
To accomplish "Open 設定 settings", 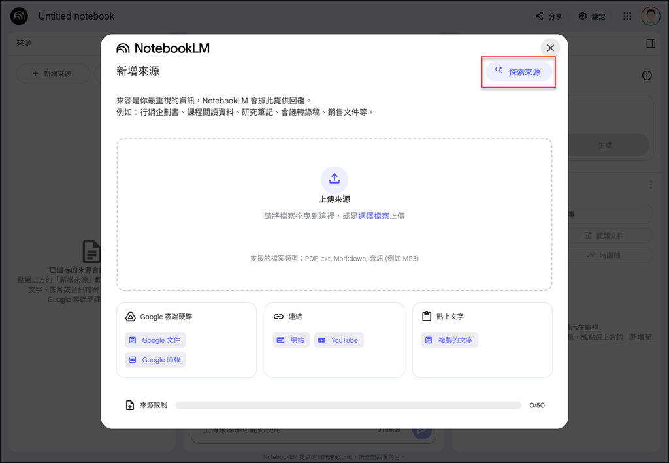I will click(x=592, y=16).
